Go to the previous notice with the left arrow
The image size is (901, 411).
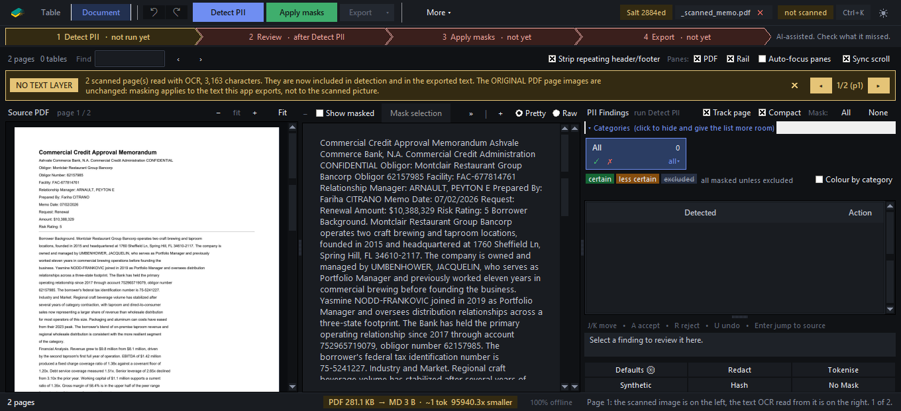(x=821, y=86)
